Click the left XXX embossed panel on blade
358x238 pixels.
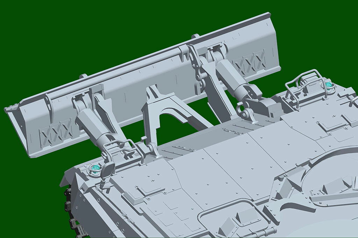(57, 133)
